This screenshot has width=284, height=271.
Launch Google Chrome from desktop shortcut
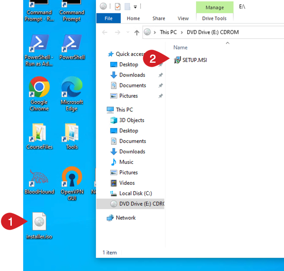[39, 88]
